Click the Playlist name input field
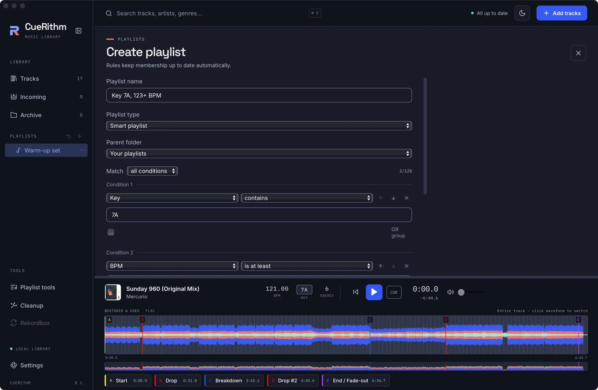Image resolution: width=598 pixels, height=390 pixels. pos(259,95)
